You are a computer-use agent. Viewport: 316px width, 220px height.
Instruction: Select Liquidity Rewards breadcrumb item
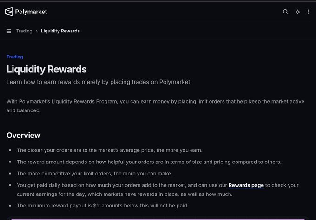60,31
